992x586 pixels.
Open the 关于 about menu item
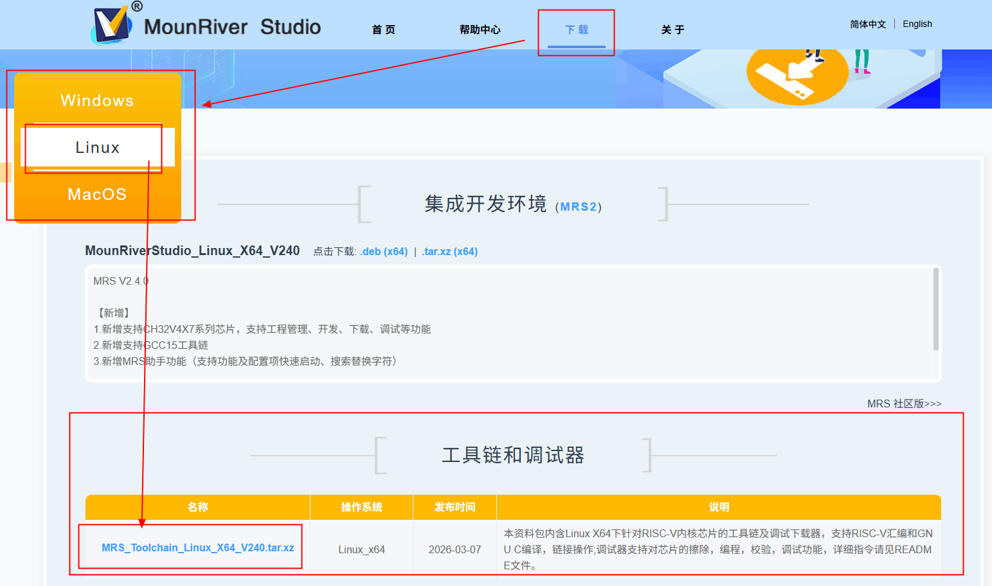pyautogui.click(x=672, y=30)
